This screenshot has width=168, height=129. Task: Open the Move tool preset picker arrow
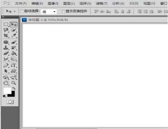15,11
